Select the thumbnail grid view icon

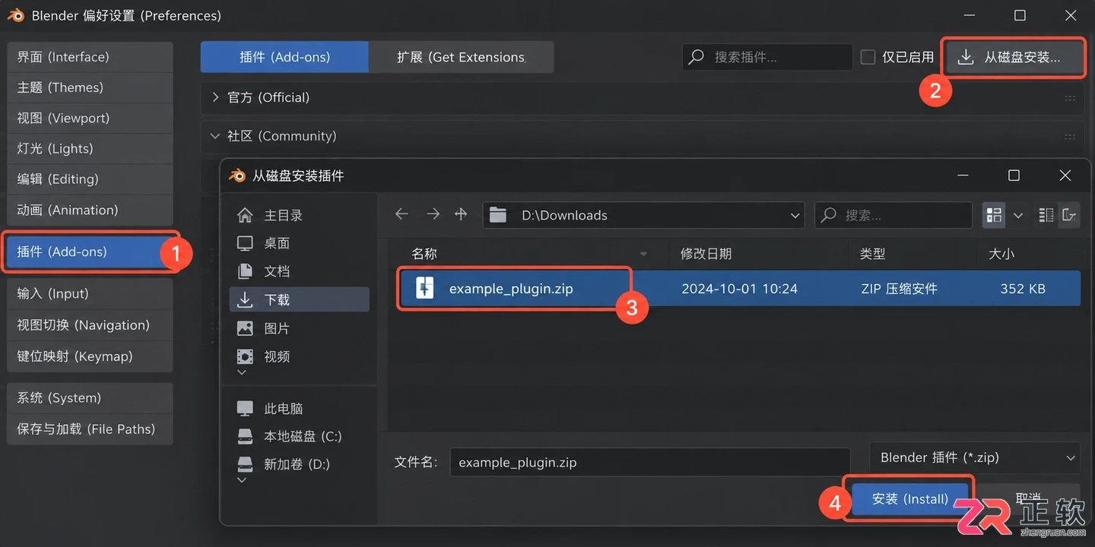[994, 216]
